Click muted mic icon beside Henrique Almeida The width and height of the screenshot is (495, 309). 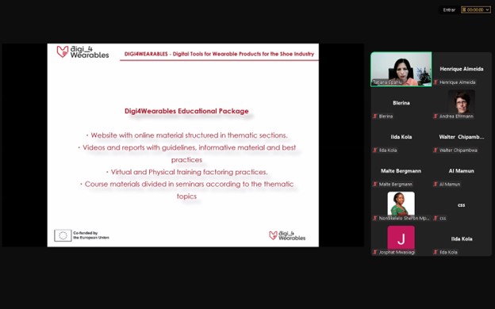coord(436,82)
